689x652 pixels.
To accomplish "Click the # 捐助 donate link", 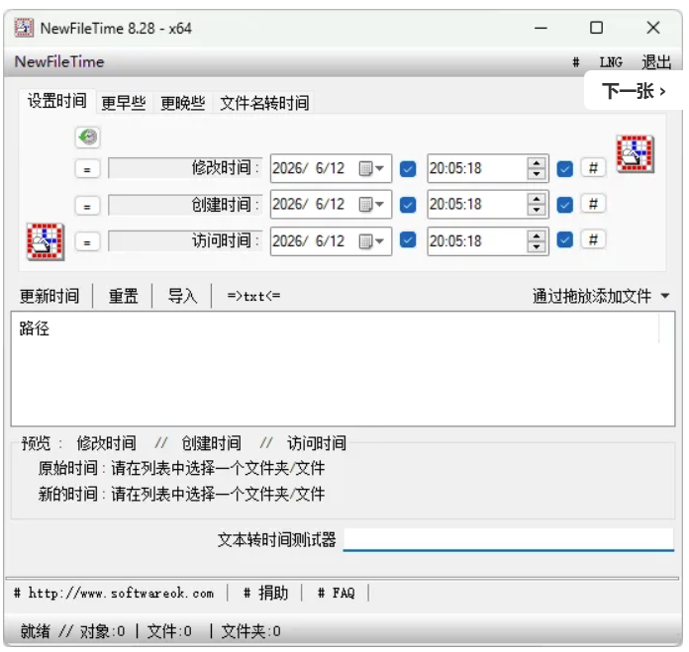I will (x=265, y=594).
